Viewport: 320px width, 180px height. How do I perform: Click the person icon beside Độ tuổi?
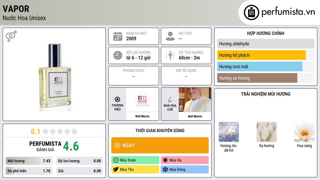tap(170, 36)
